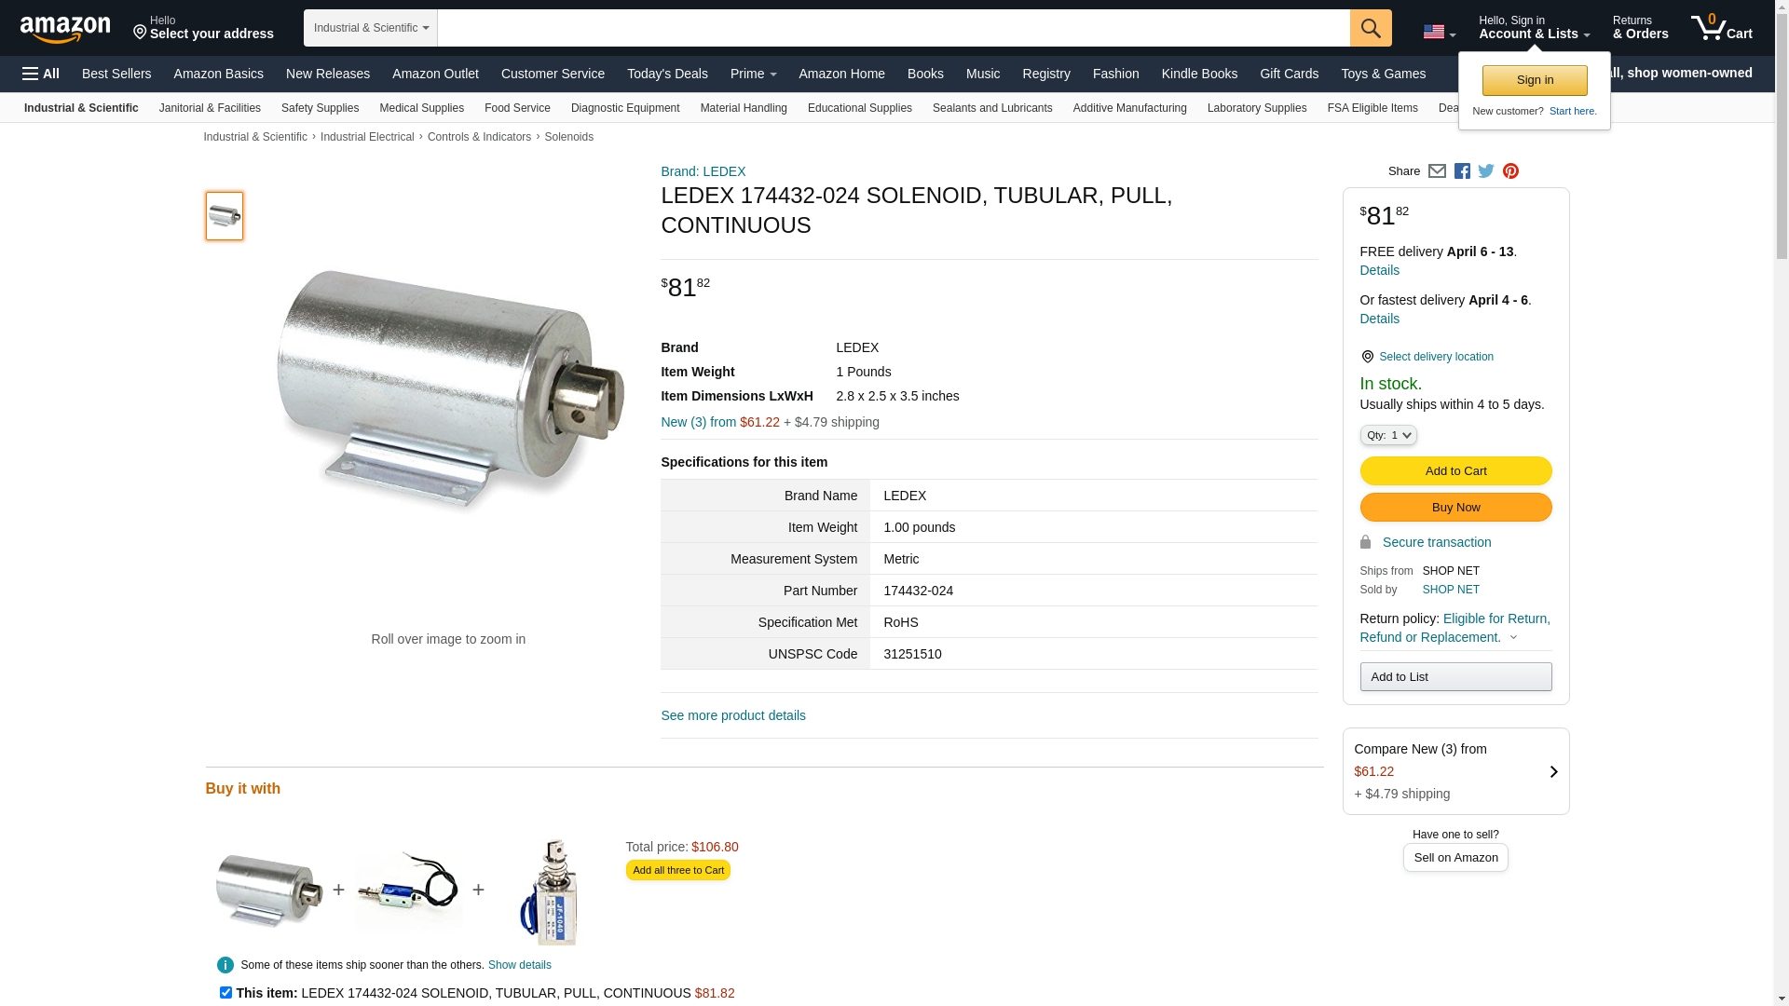
Task: Click the See more product details link
Action: [x=733, y=715]
